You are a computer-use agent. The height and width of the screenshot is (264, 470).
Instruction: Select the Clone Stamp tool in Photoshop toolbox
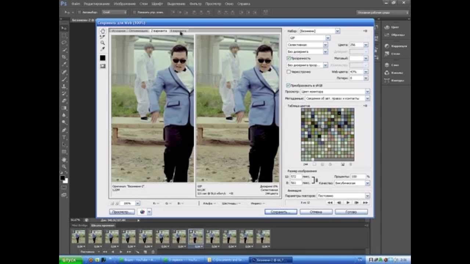coord(64,87)
